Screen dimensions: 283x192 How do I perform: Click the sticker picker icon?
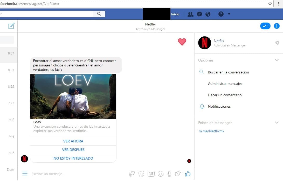coord(141,174)
